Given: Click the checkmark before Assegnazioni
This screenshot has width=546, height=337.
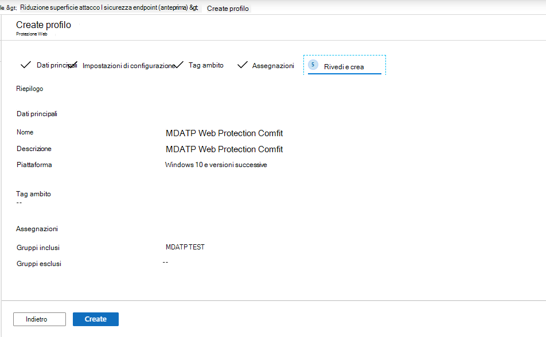Looking at the screenshot, I should tap(243, 65).
